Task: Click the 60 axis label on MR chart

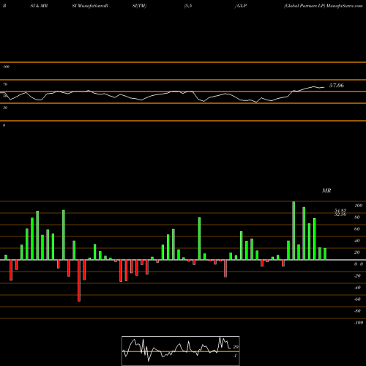Action: tap(356, 229)
